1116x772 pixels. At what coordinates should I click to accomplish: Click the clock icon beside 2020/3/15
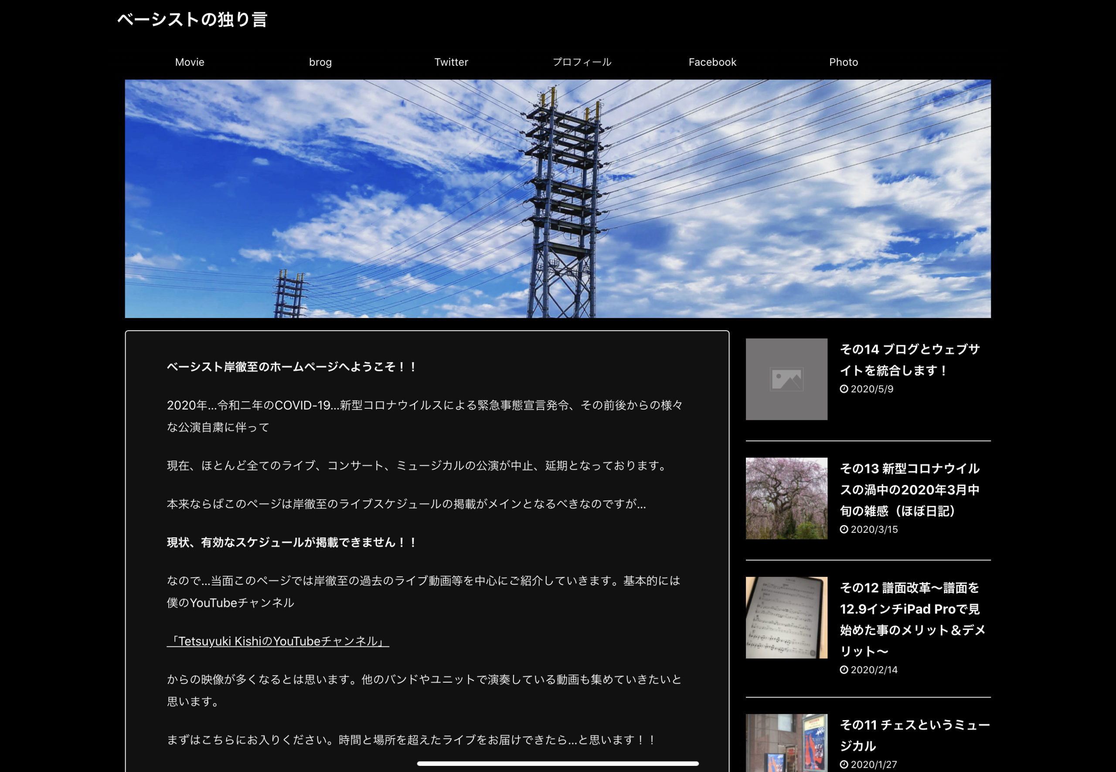click(844, 529)
